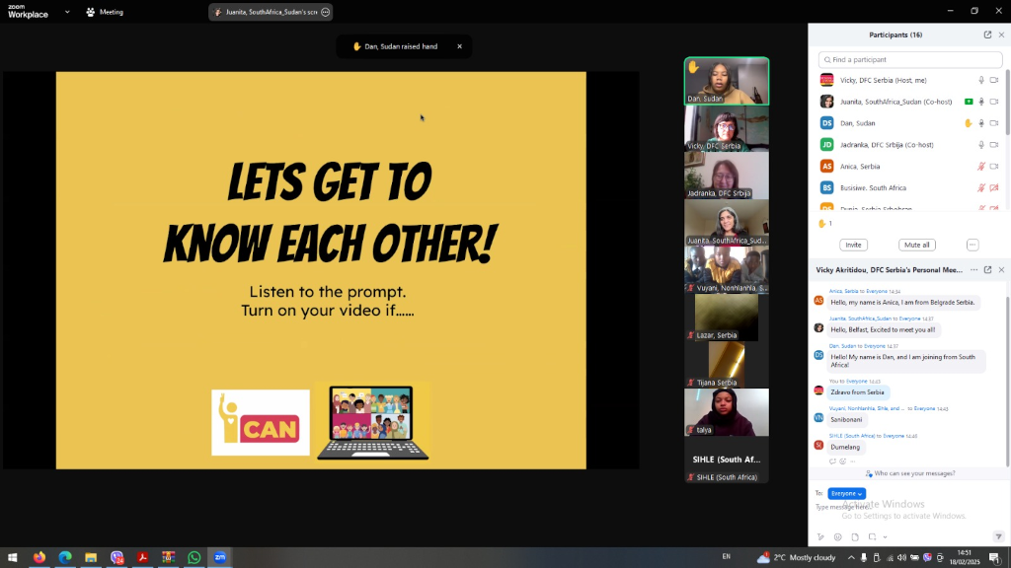Expand the screenshot options arrow in chat
Viewport: 1011px width, 568px height.
[883, 537]
